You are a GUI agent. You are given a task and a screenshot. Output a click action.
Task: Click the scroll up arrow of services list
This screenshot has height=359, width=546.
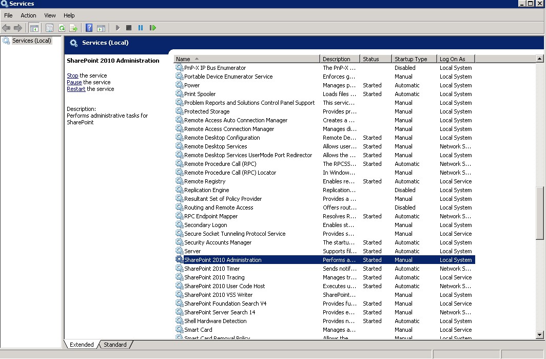(x=539, y=59)
